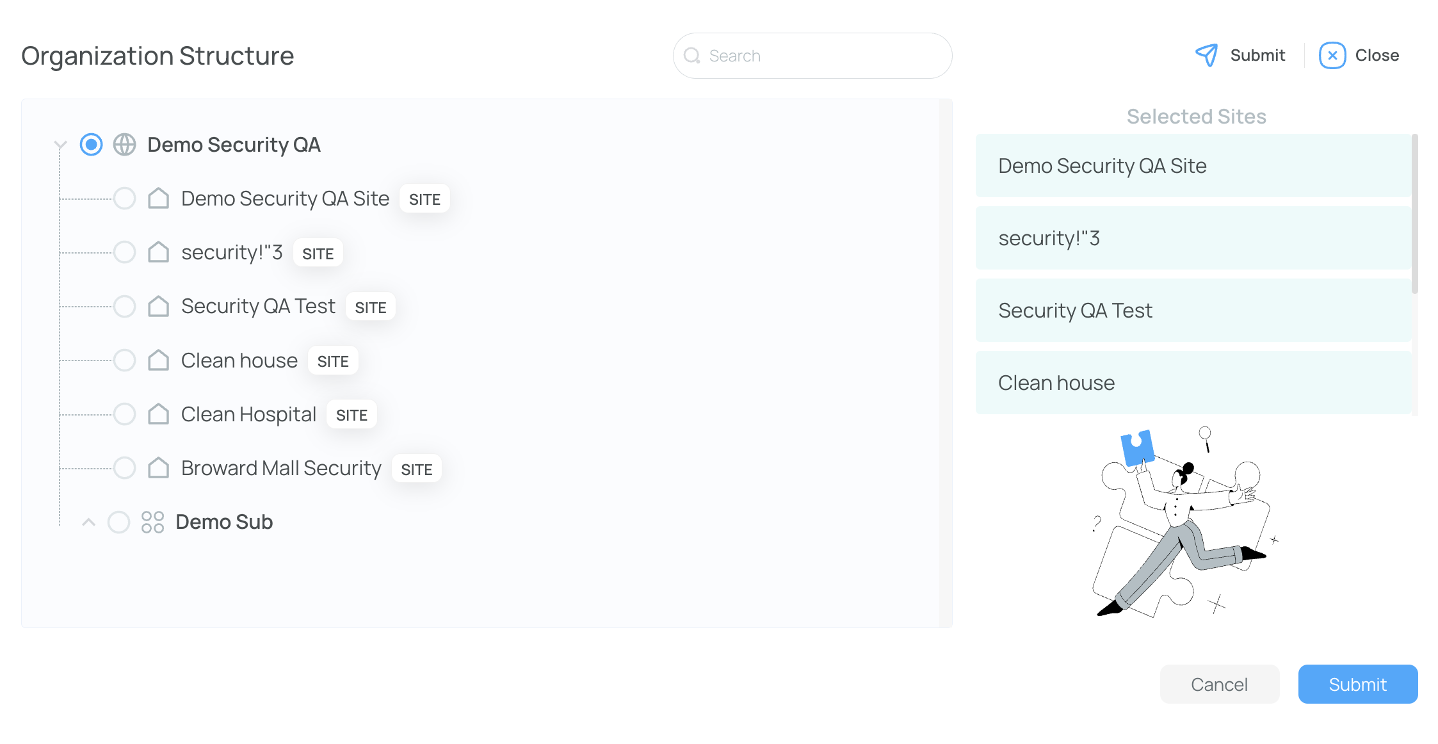This screenshot has width=1438, height=744.
Task: Click the four-circles icon beside Demo Sub
Action: click(152, 522)
